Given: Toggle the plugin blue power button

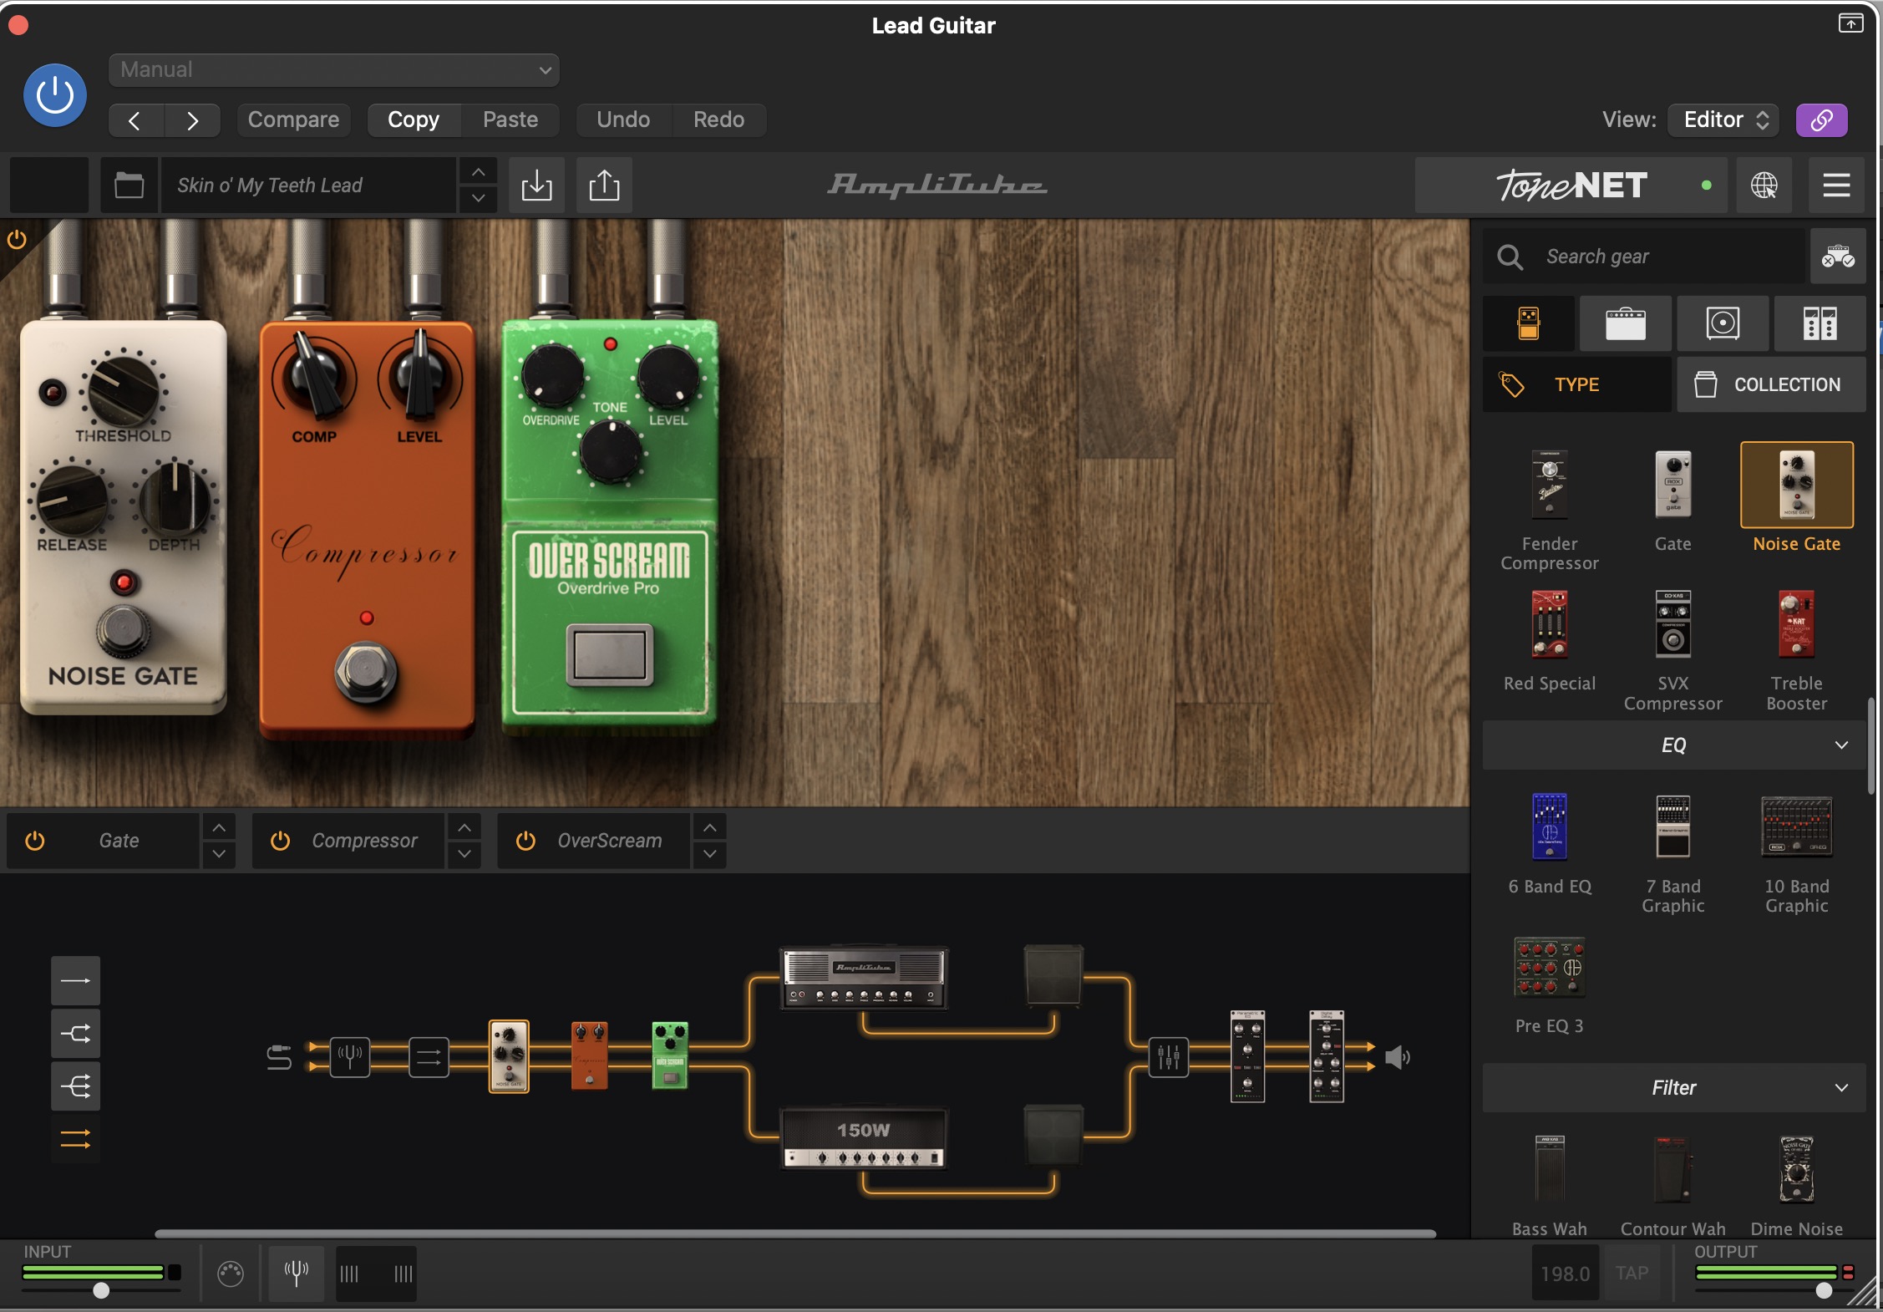Looking at the screenshot, I should pos(54,95).
